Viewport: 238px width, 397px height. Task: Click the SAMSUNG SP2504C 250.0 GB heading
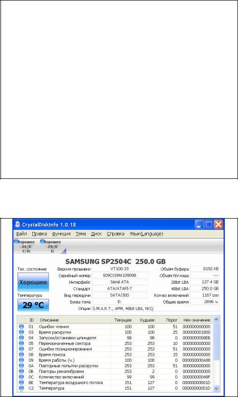pyautogui.click(x=116, y=261)
